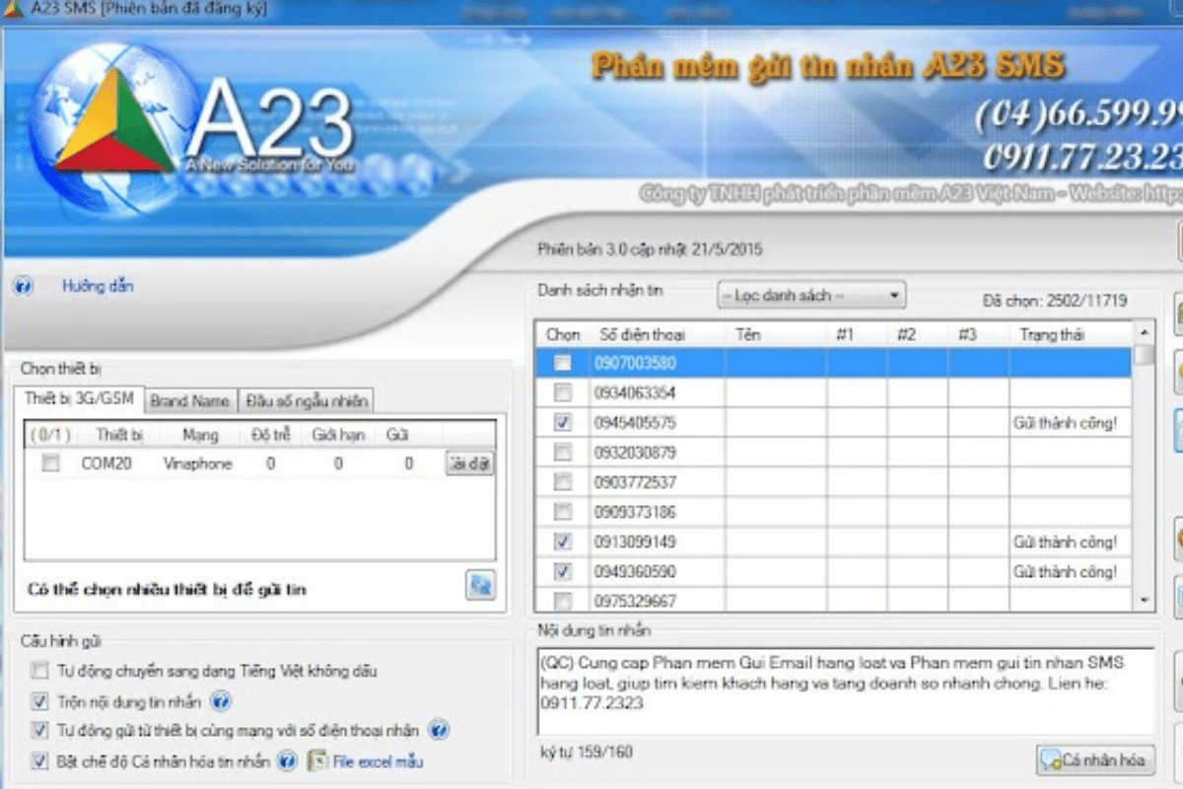Enable Tự động chuyển sang dạng Tiếng Việt không dấu
1183x789 pixels.
point(39,672)
